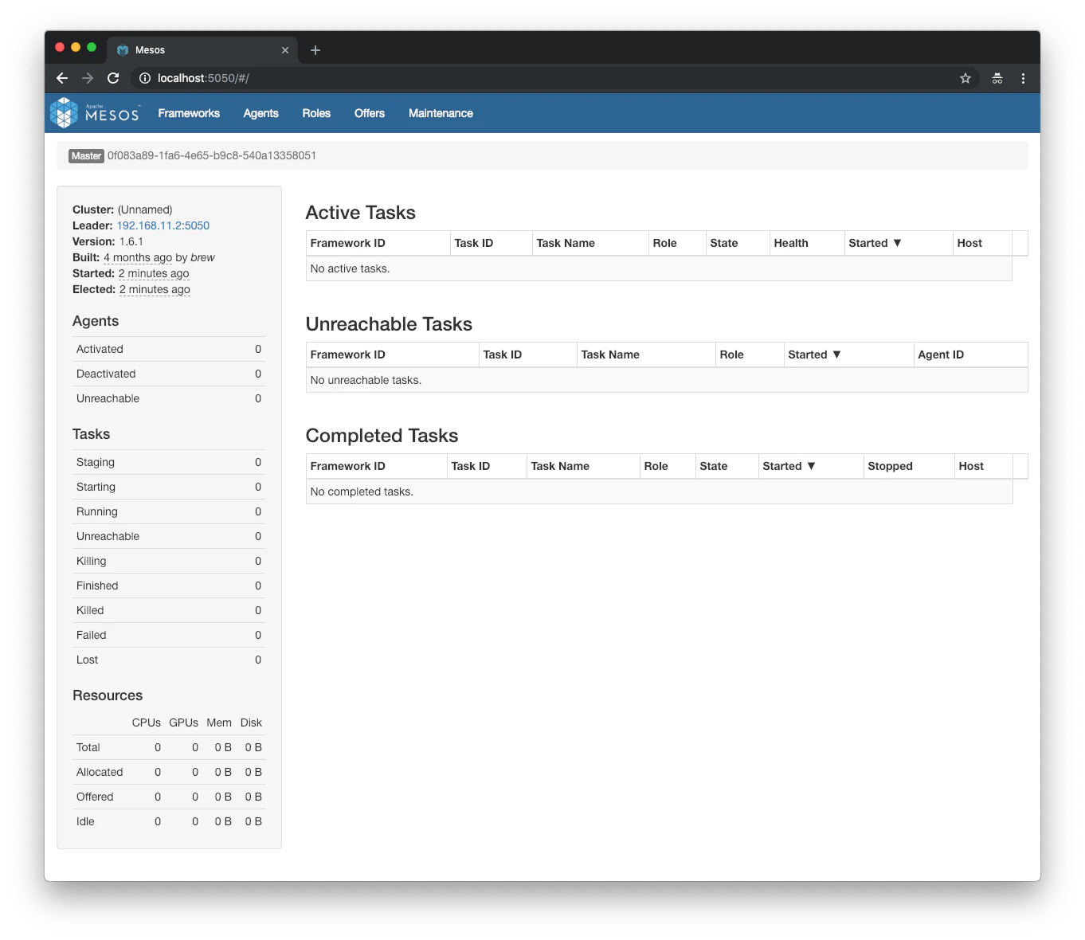Select the Activated agents row

click(x=169, y=349)
